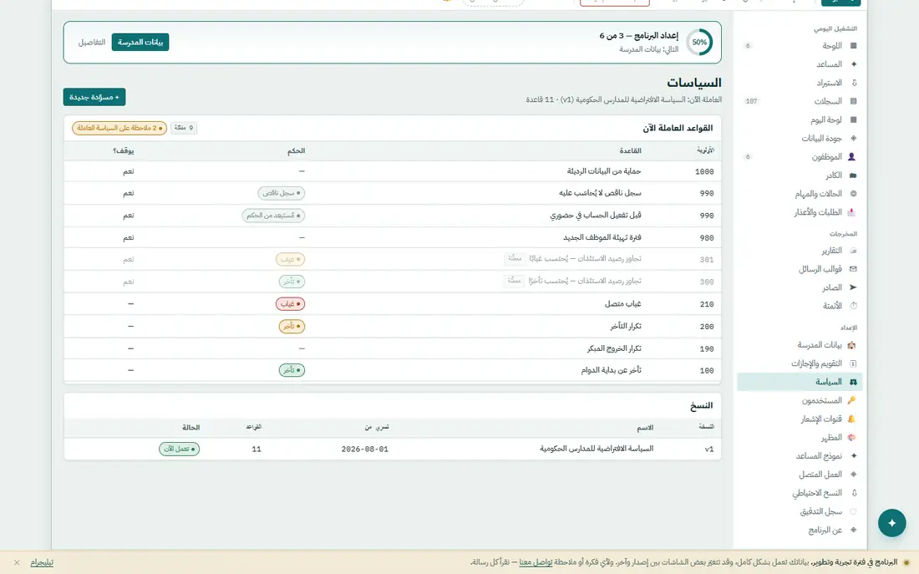The width and height of the screenshot is (919, 574).
Task: Select rule قبل تفعيل الحساب في حضوري
Action: [x=392, y=216]
